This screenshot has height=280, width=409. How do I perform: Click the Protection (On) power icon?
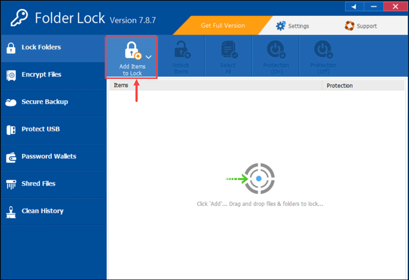click(x=276, y=49)
